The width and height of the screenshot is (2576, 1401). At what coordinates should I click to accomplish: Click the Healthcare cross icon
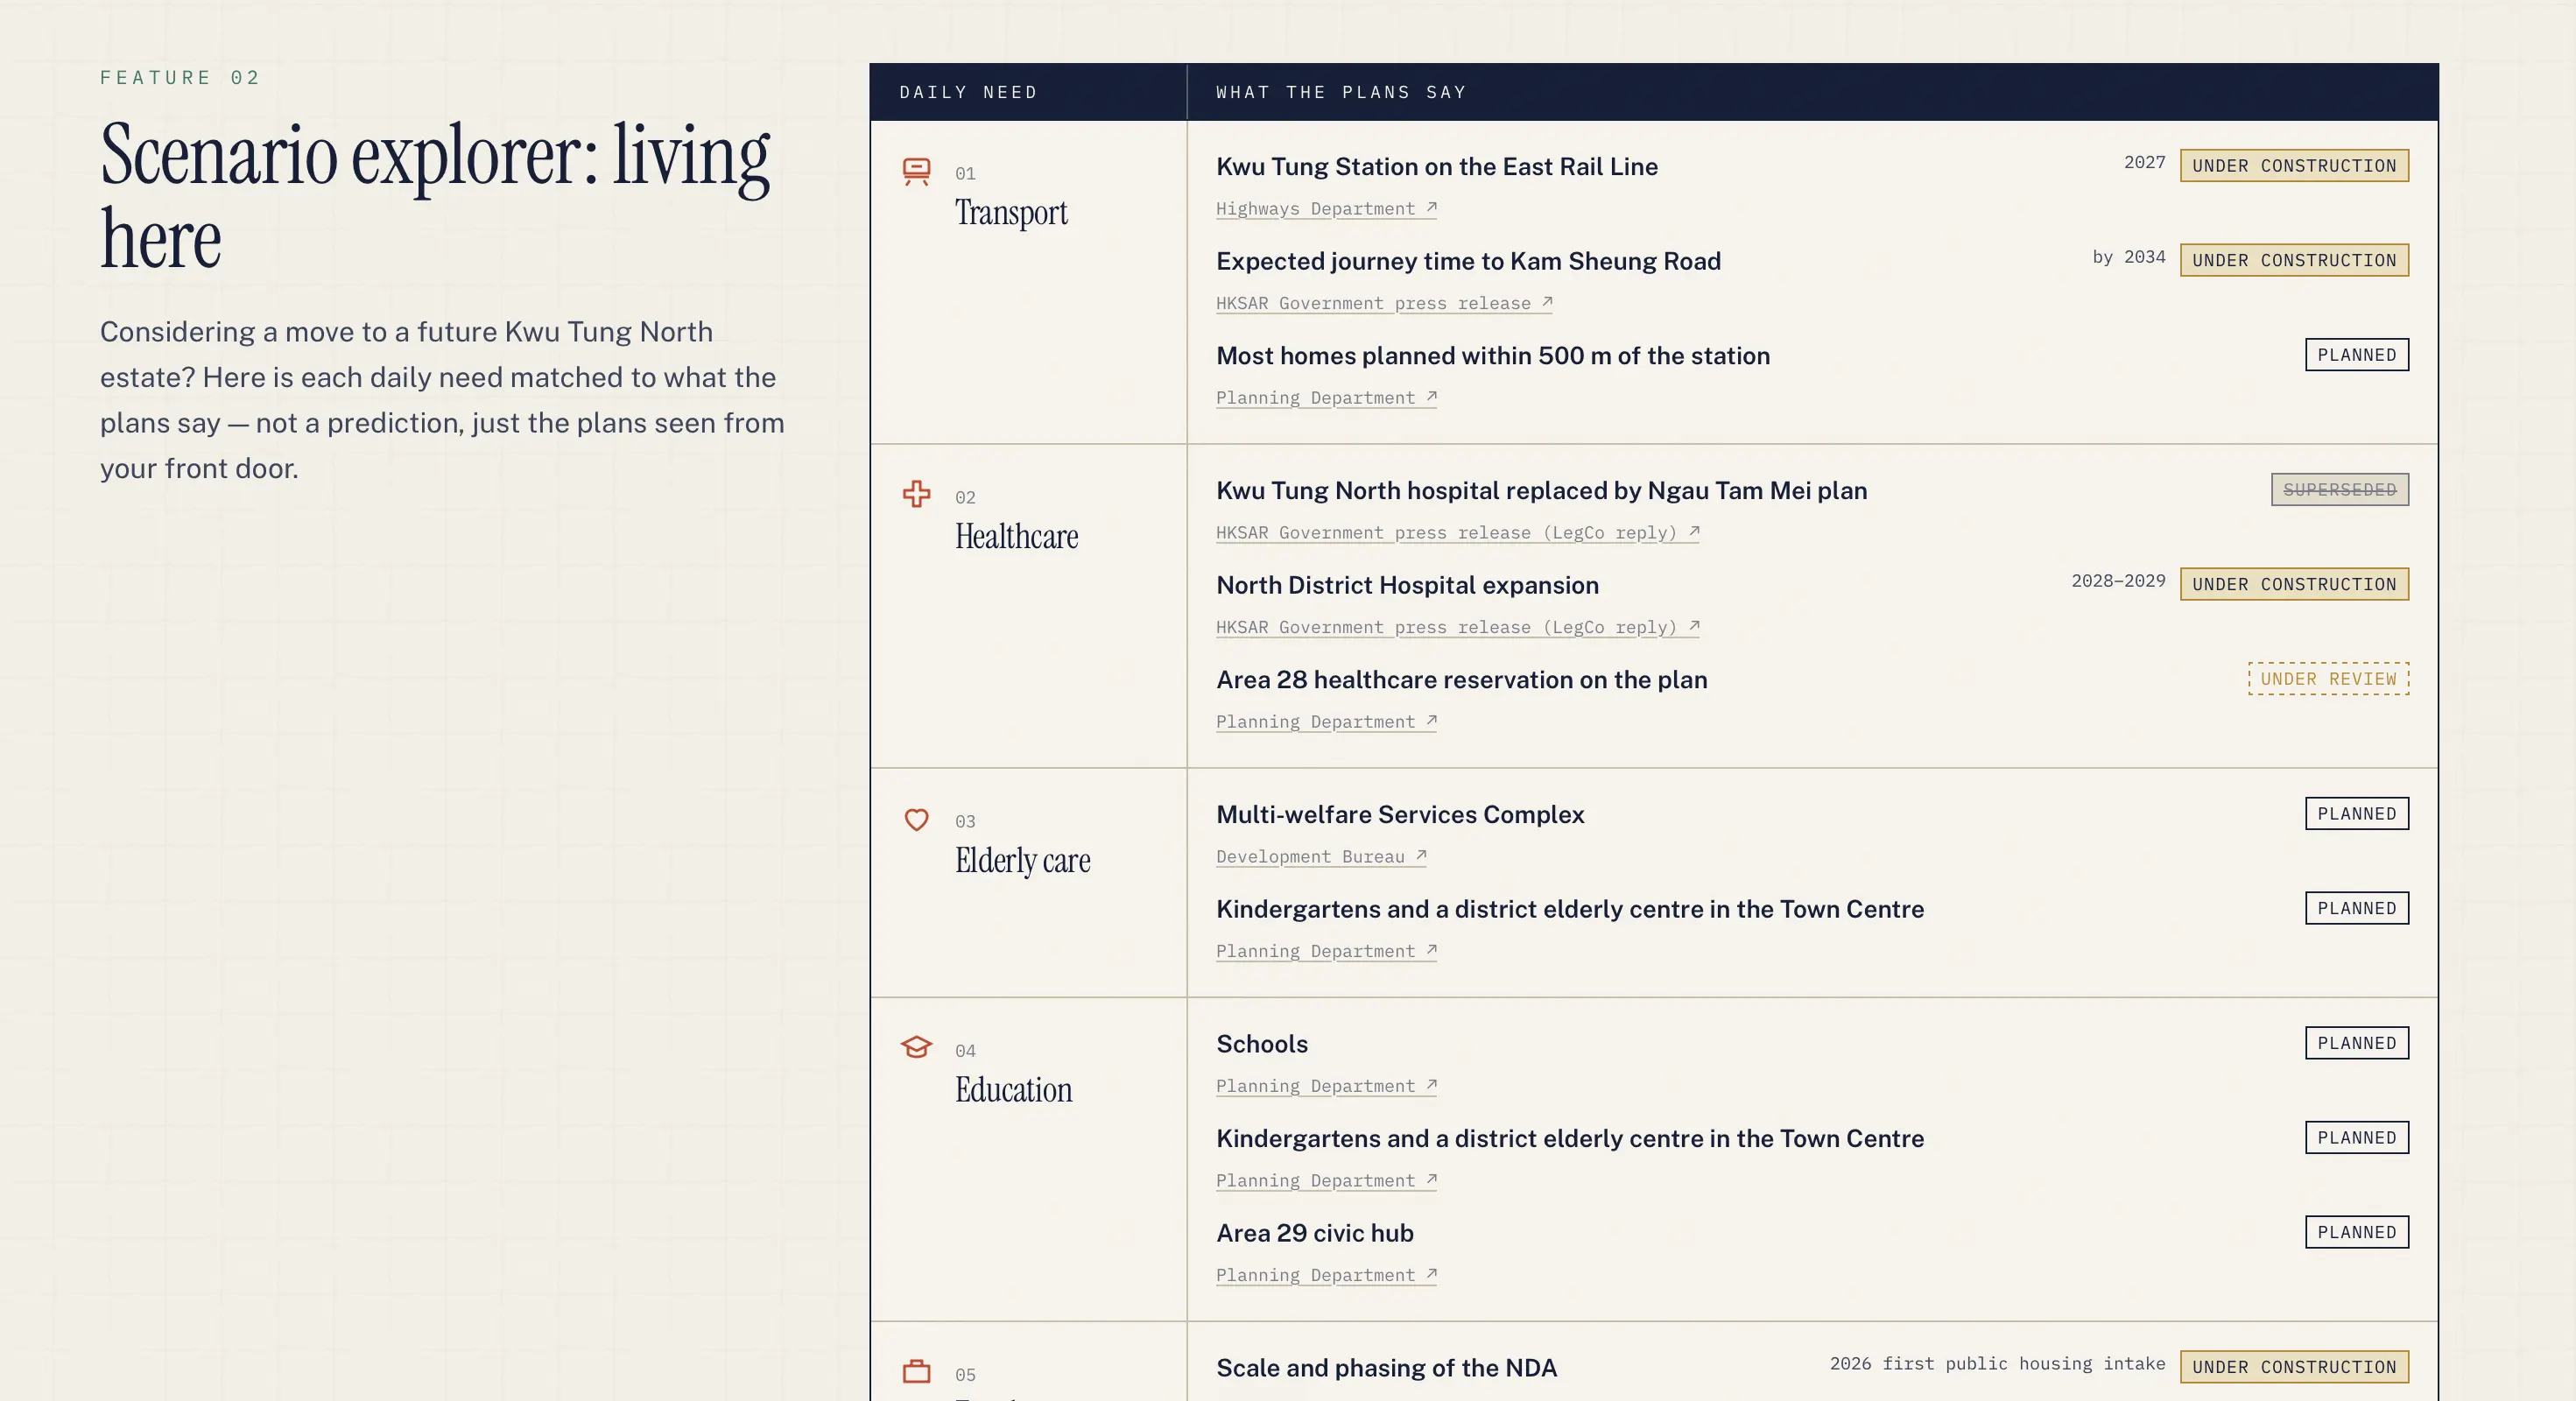916,494
